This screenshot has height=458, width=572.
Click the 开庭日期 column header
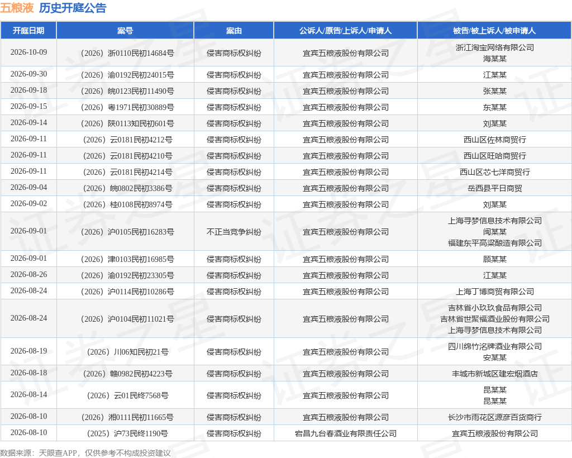(28, 31)
